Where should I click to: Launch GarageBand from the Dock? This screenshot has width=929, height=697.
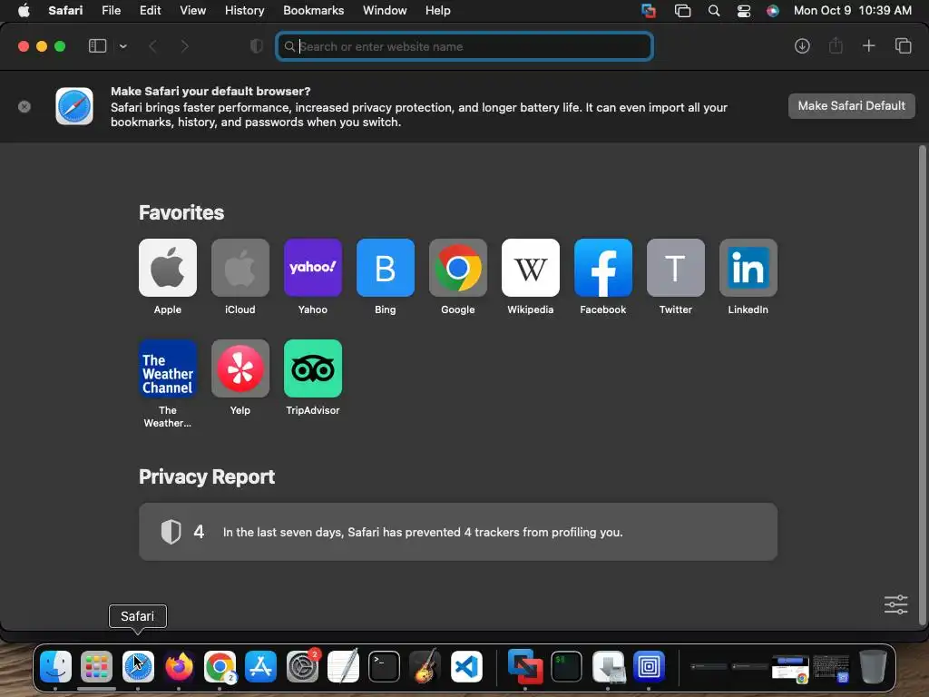[x=425, y=666]
